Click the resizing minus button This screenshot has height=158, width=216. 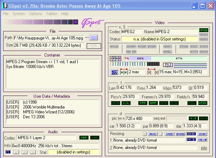pos(160,134)
